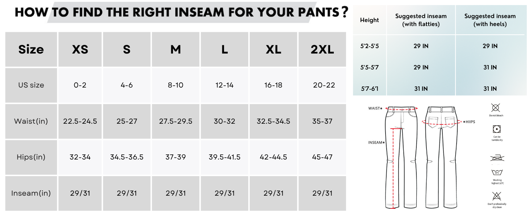Click the M waist value 27.5-29.5
Image resolution: width=530 pixels, height=217 pixels.
pos(176,121)
